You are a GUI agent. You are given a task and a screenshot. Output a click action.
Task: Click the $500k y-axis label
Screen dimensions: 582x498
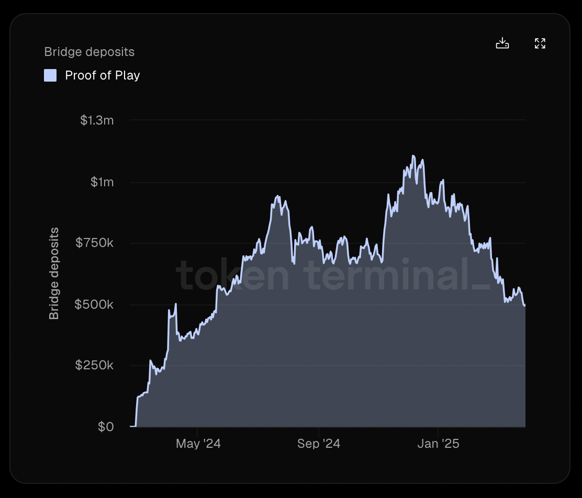coord(94,304)
